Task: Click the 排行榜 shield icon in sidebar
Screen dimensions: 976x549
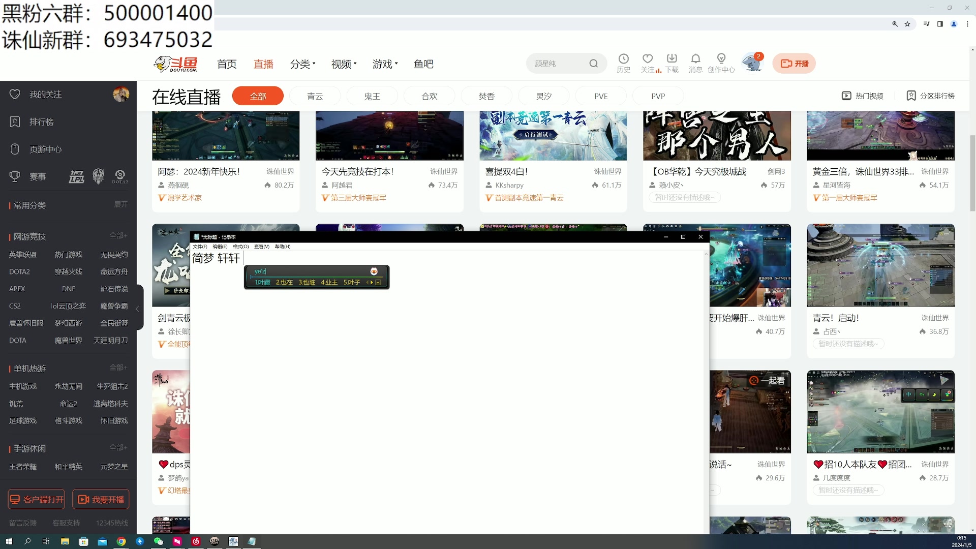Action: point(15,121)
